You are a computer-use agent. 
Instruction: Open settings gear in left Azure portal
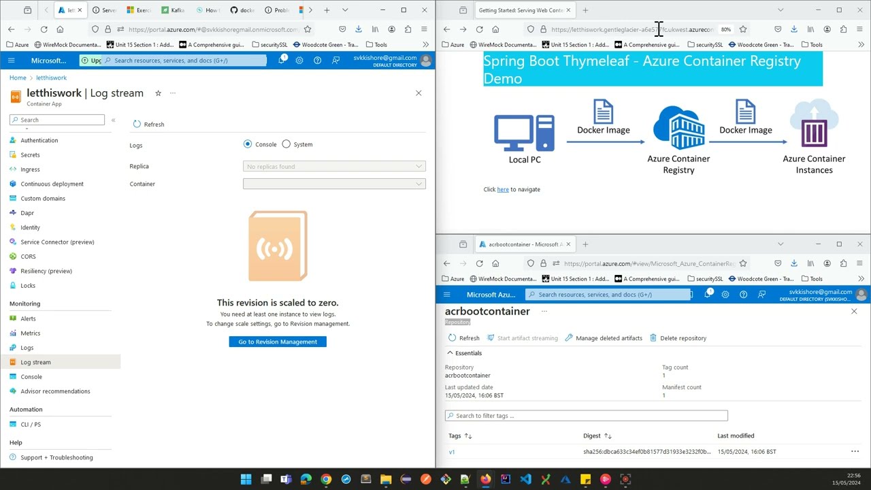pos(299,61)
